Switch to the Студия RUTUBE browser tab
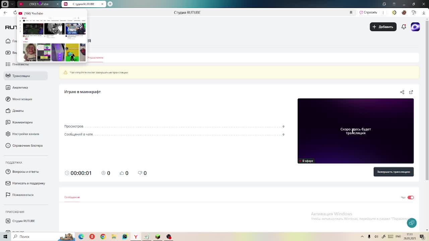 (x=83, y=4)
